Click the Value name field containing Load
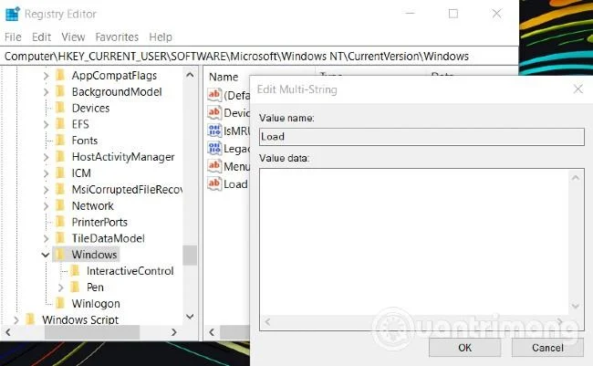Image resolution: width=593 pixels, height=366 pixels. [421, 137]
